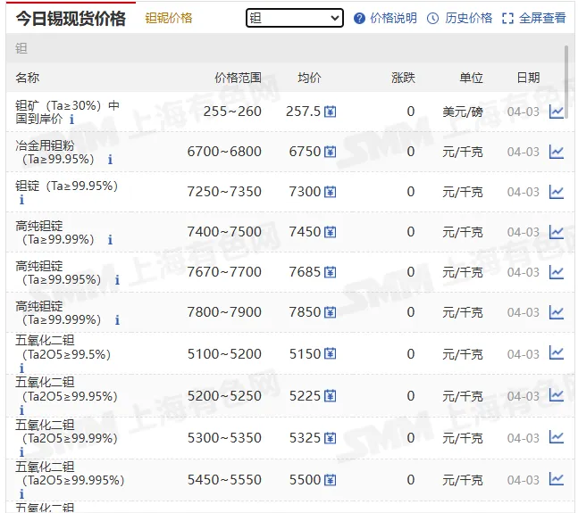Open trend chart for 高纯钽锭 7685 row
578x513 pixels.
click(x=557, y=272)
